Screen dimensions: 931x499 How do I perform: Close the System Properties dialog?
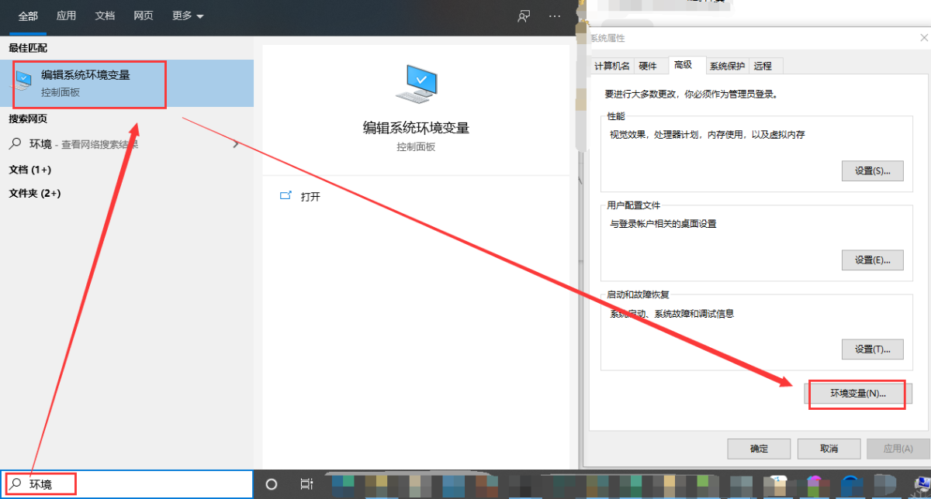pyautogui.click(x=922, y=37)
